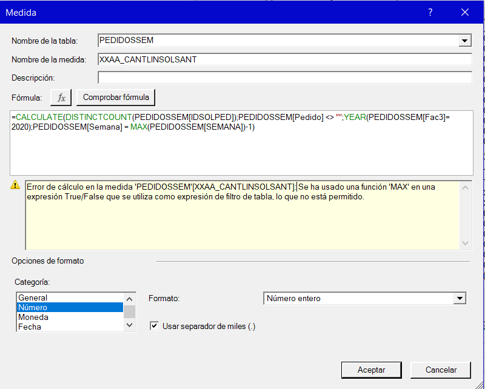Screen dimensions: 485x389
Task: Click the error message scrollbar down arrow
Action: pyautogui.click(x=465, y=243)
